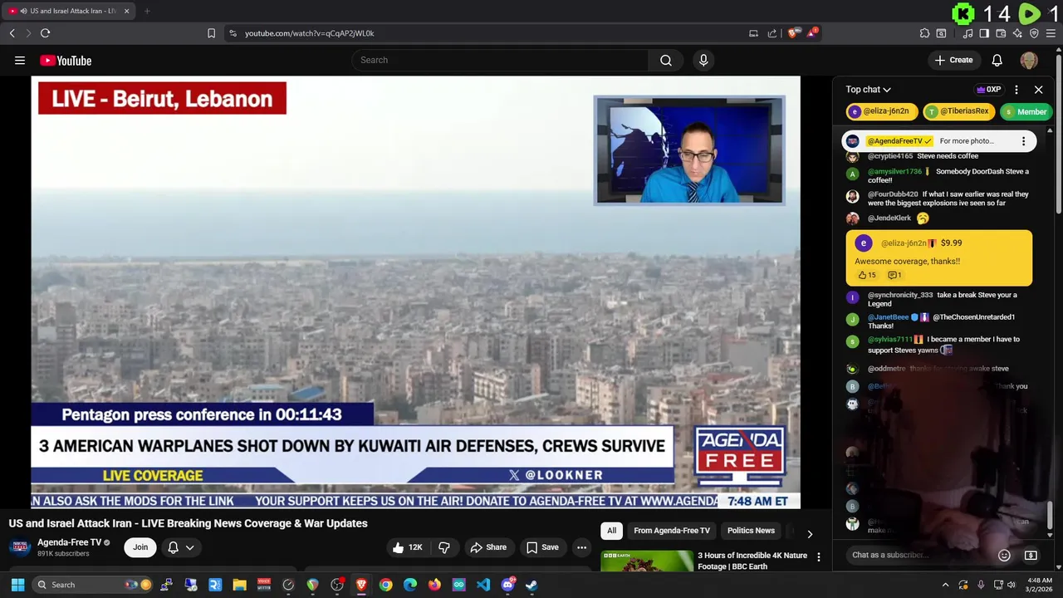The height and width of the screenshot is (598, 1063).
Task: Open the Windows Start menu
Action: tap(17, 585)
